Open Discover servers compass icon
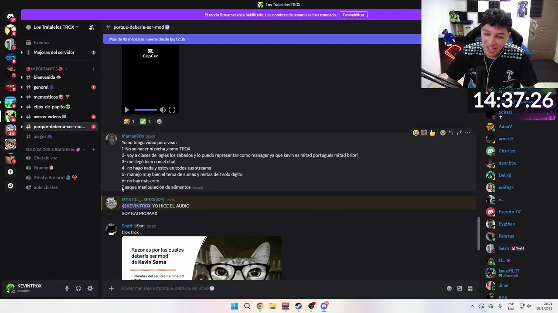The image size is (558, 313). [10, 186]
